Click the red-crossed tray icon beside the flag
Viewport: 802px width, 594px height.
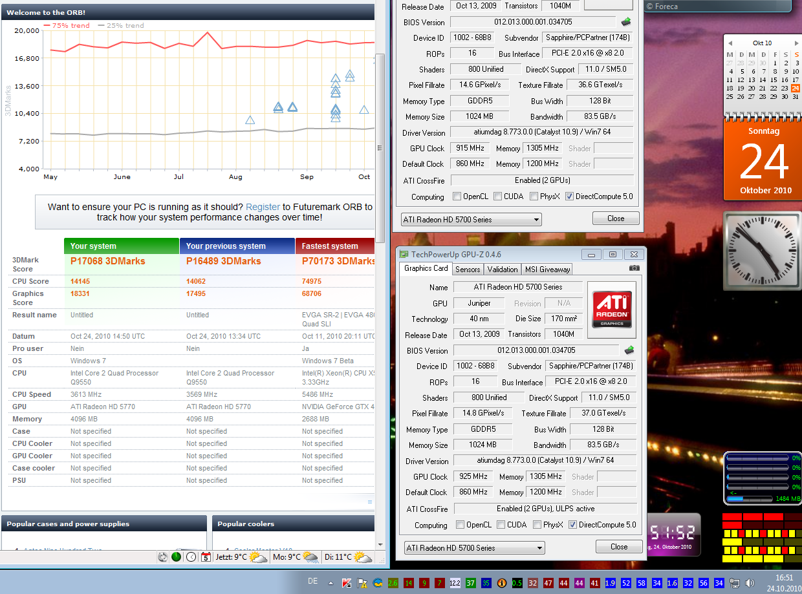tap(347, 583)
